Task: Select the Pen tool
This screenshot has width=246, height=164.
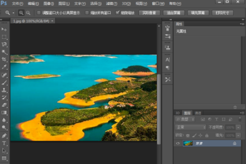Action: (4, 136)
